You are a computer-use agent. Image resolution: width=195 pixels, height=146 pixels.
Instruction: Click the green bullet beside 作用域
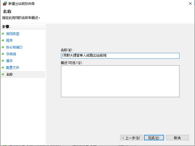pyautogui.click(x=3, y=54)
